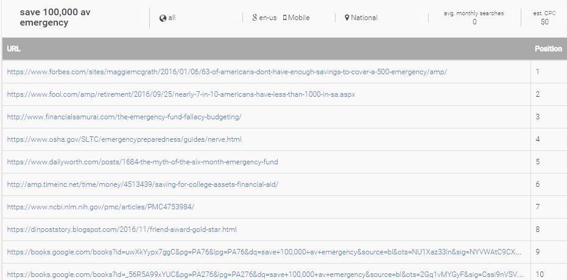Open the osha.gov nerve guide link
The width and height of the screenshot is (567, 280).
pyautogui.click(x=124, y=139)
